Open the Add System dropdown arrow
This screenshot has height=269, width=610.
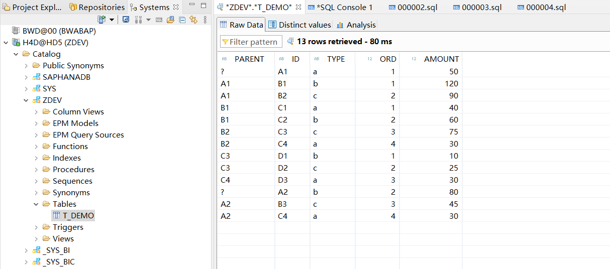coord(111,20)
